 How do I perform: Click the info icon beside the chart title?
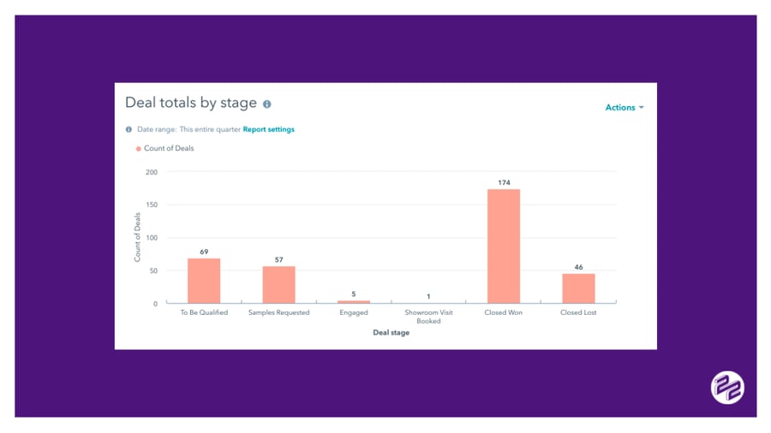tap(266, 104)
